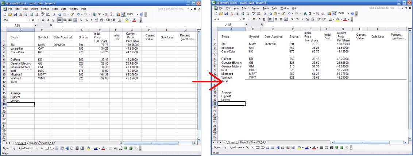Toggle Bold formatting in right window
Image resolution: width=413 pixels, height=156 pixels.
(254, 19)
